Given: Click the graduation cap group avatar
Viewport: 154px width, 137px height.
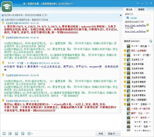Looking at the screenshot, I should pyautogui.click(x=7, y=7).
